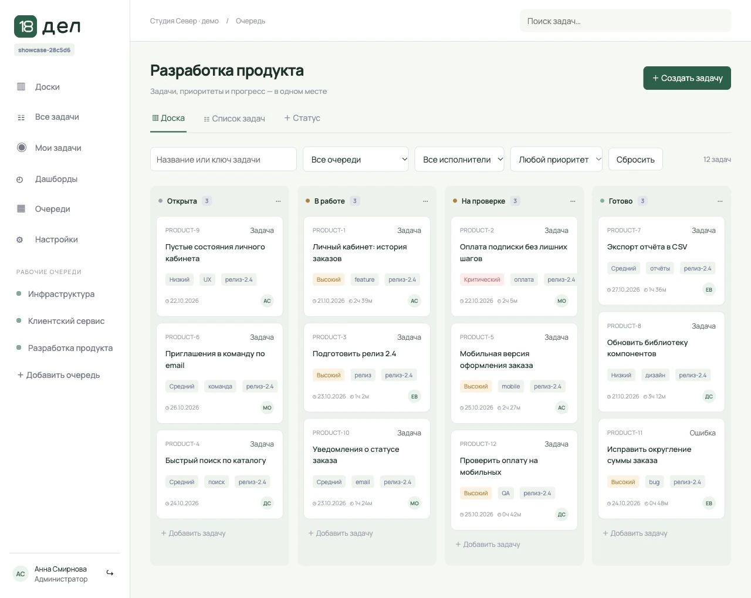Click the Название или ключ задачи field
The width and height of the screenshot is (751, 598).
point(224,160)
